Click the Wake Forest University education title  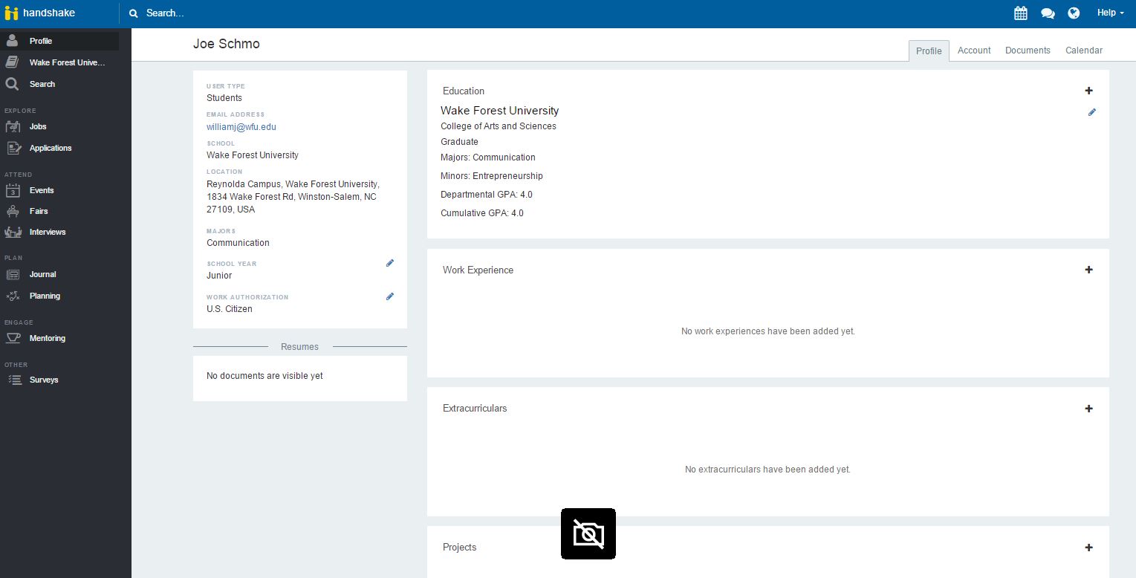[499, 111]
